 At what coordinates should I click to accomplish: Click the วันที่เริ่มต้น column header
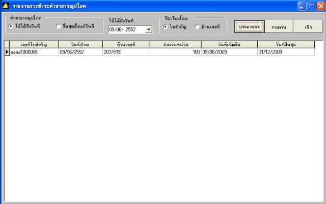[x=229, y=44]
